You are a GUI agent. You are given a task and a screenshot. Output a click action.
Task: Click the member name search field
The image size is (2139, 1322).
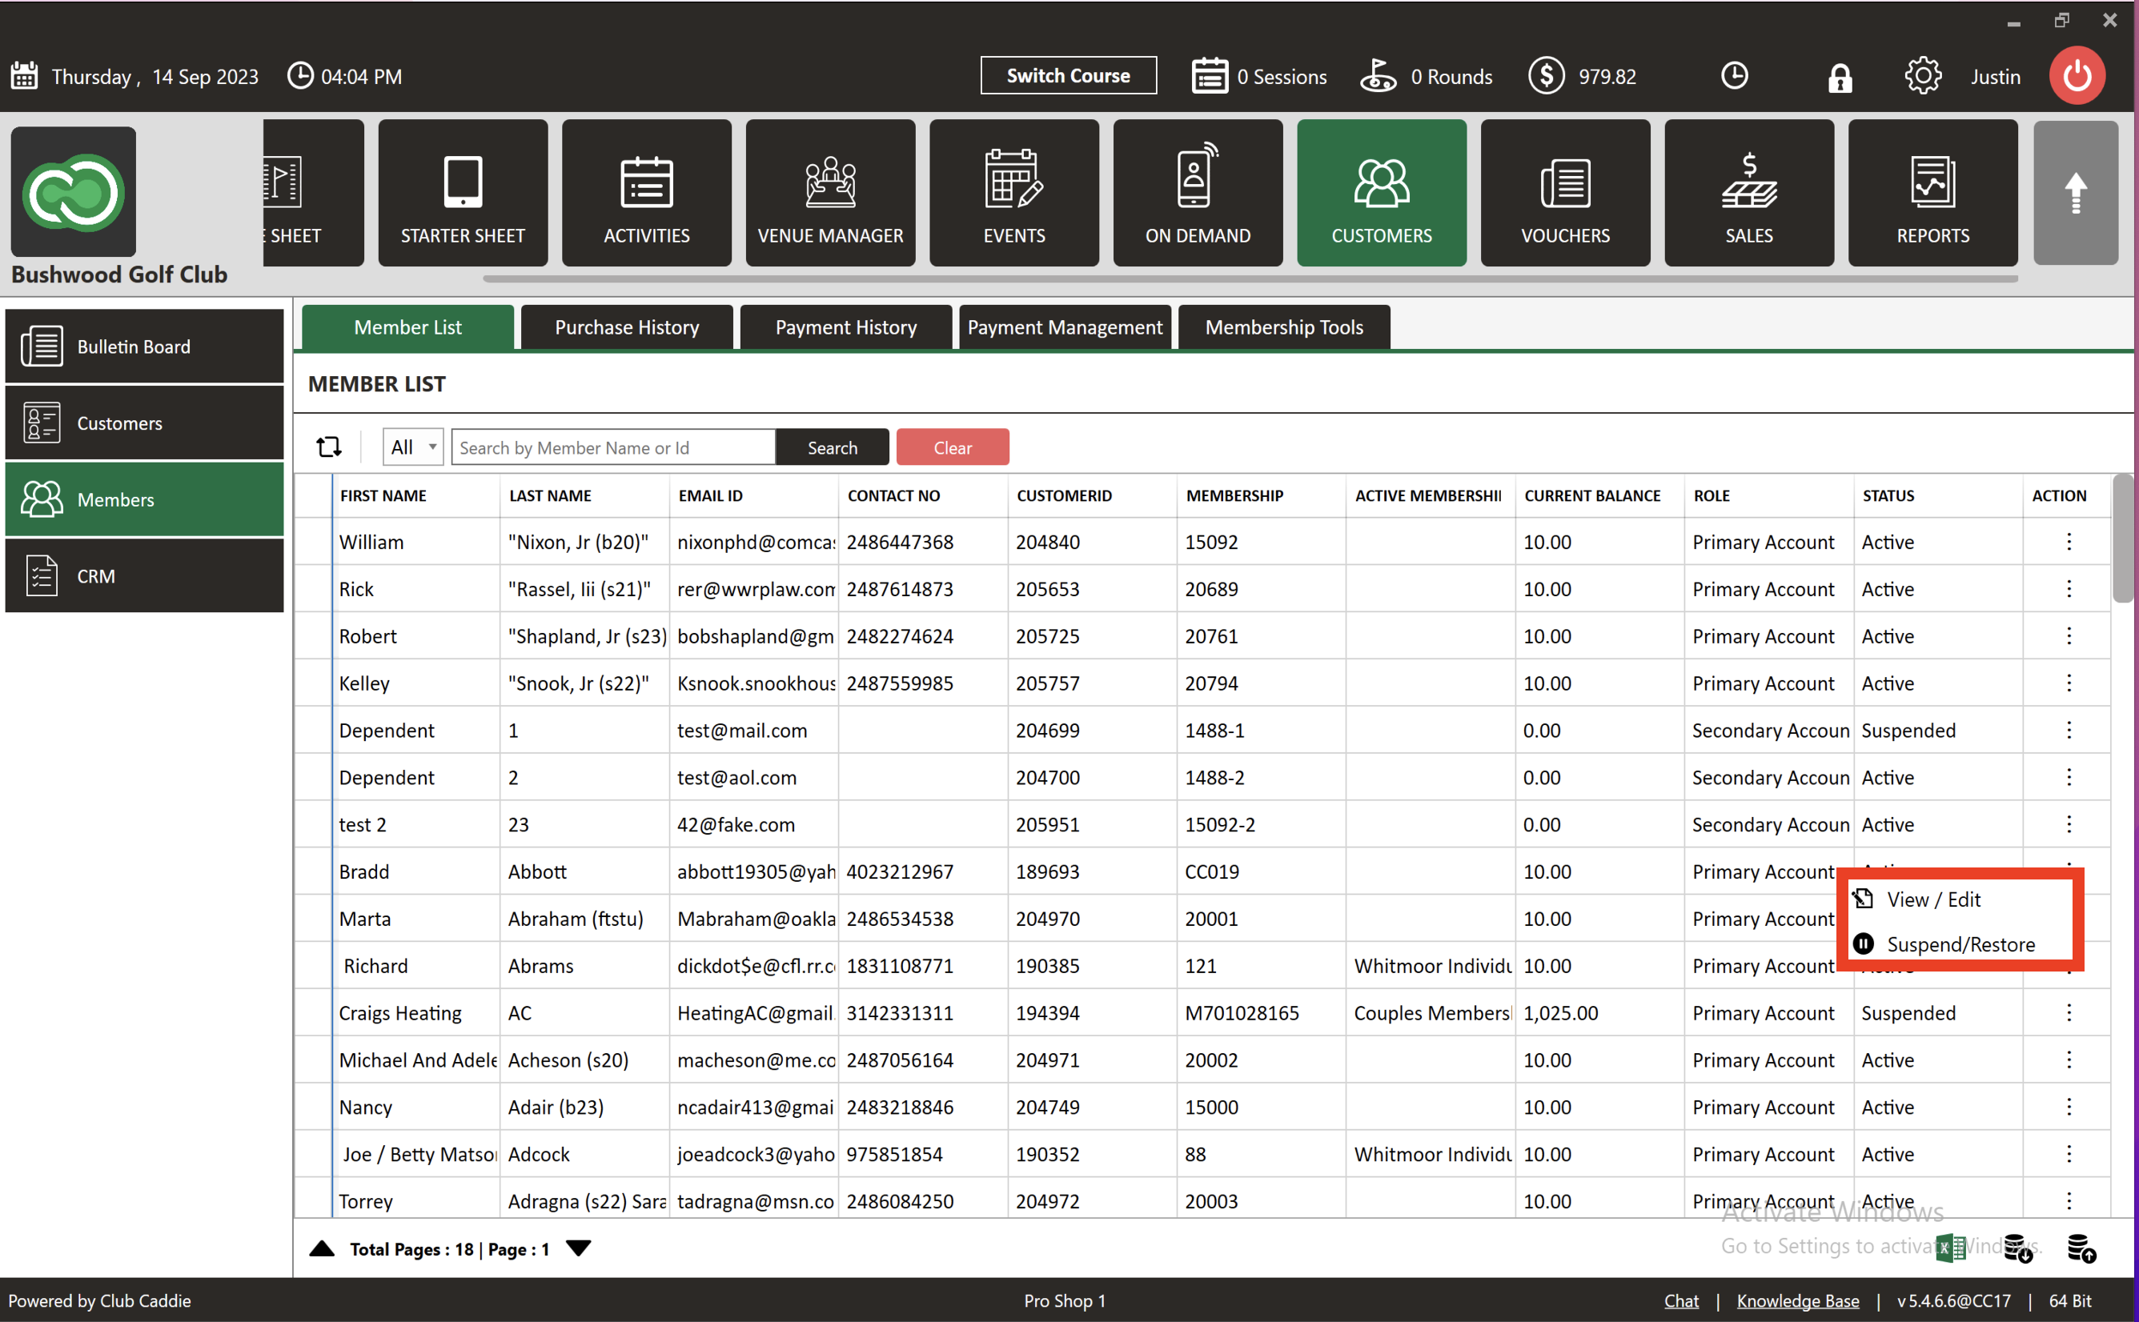[612, 447]
